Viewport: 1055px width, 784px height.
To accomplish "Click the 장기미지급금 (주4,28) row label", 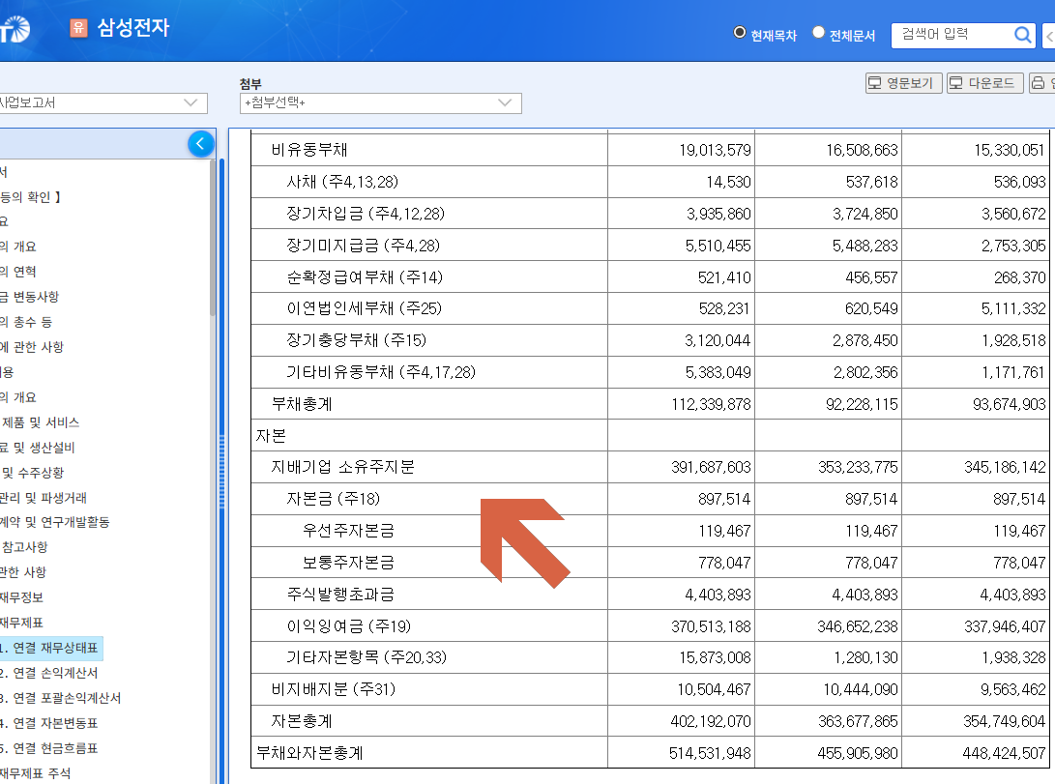I will [364, 246].
